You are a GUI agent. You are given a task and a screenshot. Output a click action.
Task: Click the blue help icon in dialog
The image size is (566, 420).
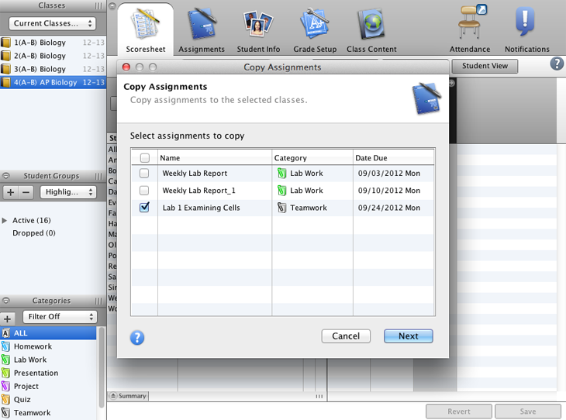(x=137, y=337)
